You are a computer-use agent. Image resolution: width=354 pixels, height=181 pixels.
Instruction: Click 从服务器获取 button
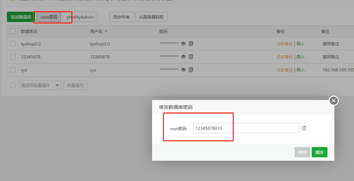(x=151, y=17)
